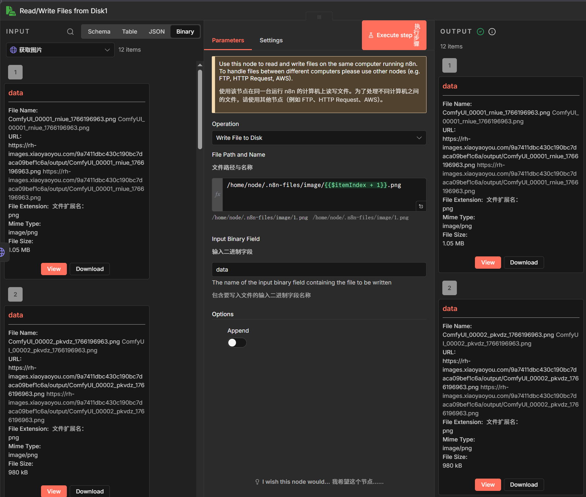This screenshot has width=586, height=497.
Task: Select the Parameters tab
Action: (x=228, y=40)
